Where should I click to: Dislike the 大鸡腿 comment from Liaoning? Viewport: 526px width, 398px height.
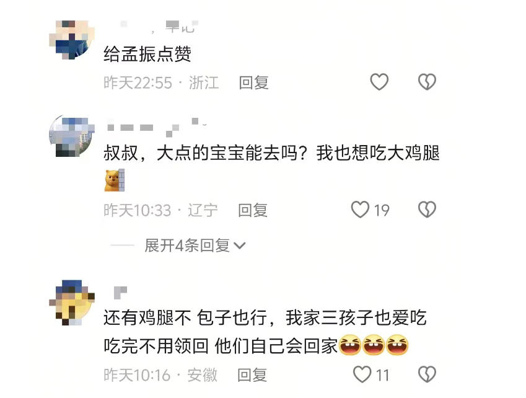(x=427, y=210)
